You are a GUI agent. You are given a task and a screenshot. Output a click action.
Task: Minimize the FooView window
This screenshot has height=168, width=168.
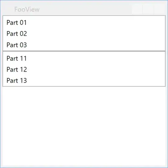pyautogui.click(x=137, y=9)
